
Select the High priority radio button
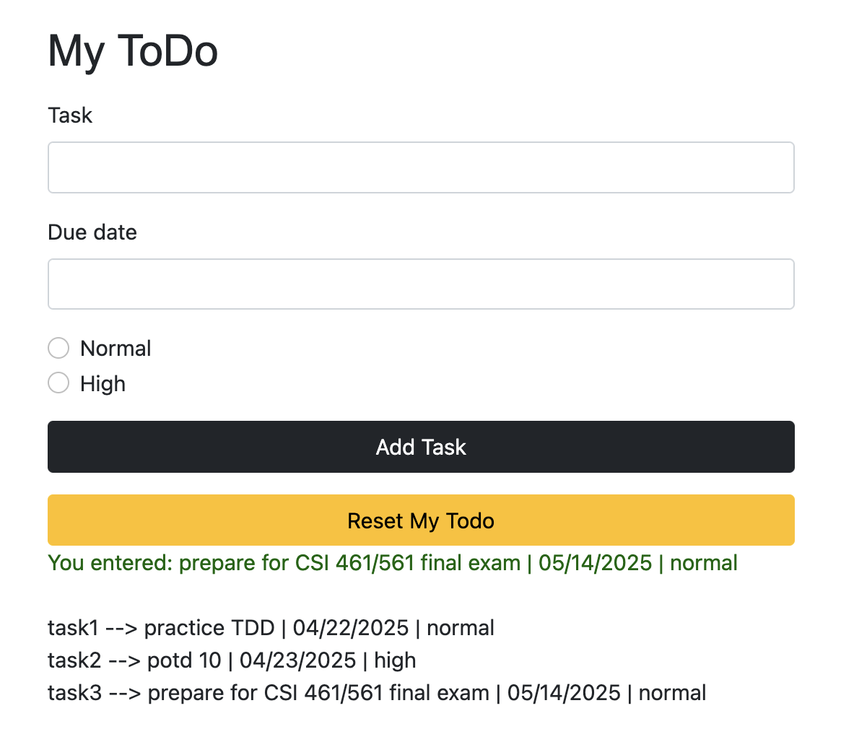58,383
